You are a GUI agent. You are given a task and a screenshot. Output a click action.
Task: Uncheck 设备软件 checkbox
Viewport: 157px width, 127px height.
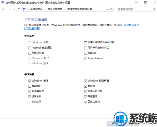(x=30, y=97)
